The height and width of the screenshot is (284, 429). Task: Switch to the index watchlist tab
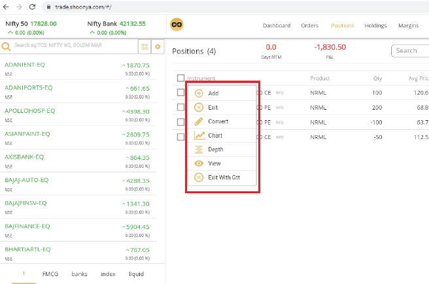(x=108, y=274)
